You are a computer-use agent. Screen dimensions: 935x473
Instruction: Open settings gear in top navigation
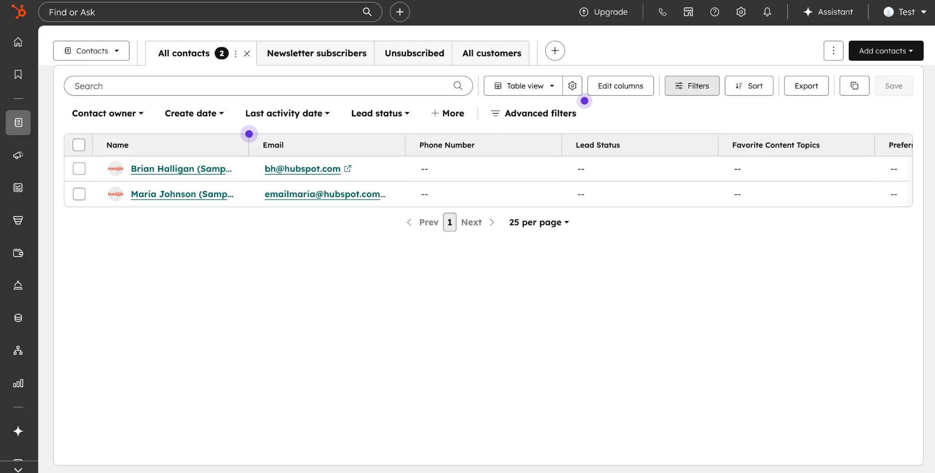pyautogui.click(x=741, y=12)
